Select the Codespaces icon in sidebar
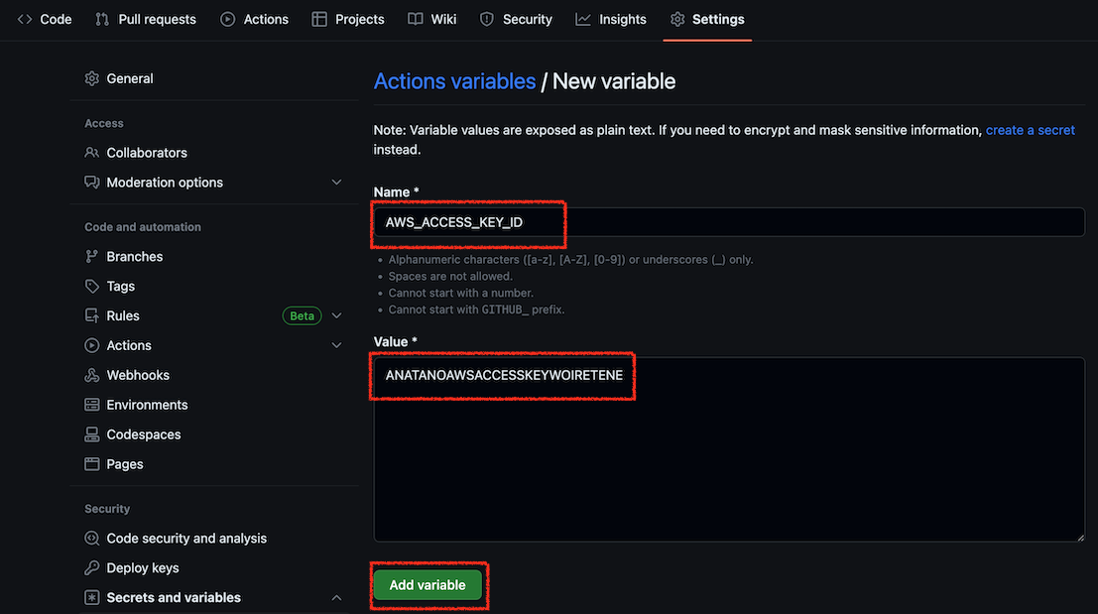The image size is (1098, 614). point(90,434)
